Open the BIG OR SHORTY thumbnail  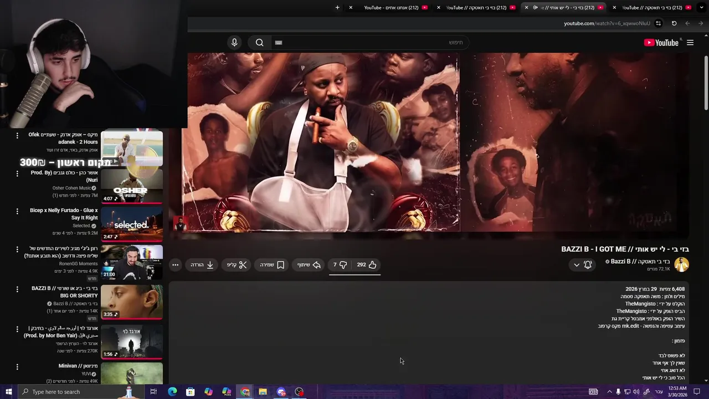(x=132, y=302)
